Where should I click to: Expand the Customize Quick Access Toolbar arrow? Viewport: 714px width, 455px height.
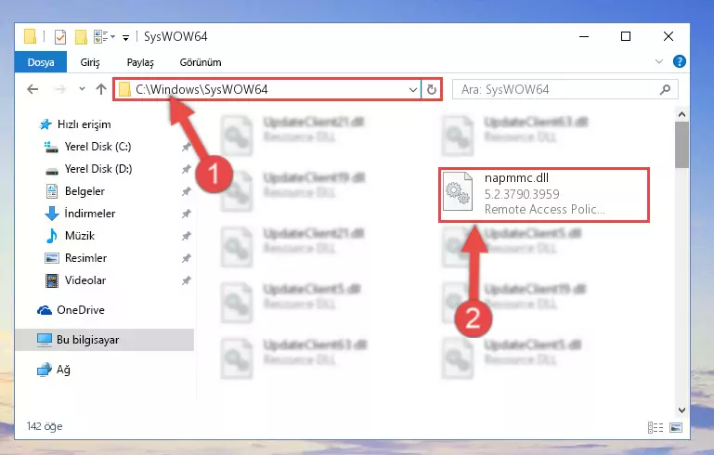(x=125, y=37)
